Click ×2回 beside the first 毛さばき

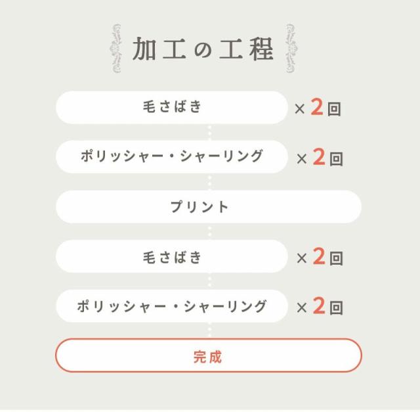(x=318, y=108)
